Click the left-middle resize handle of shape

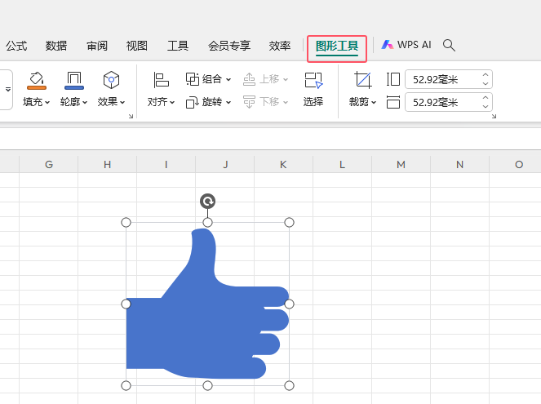[x=126, y=304]
